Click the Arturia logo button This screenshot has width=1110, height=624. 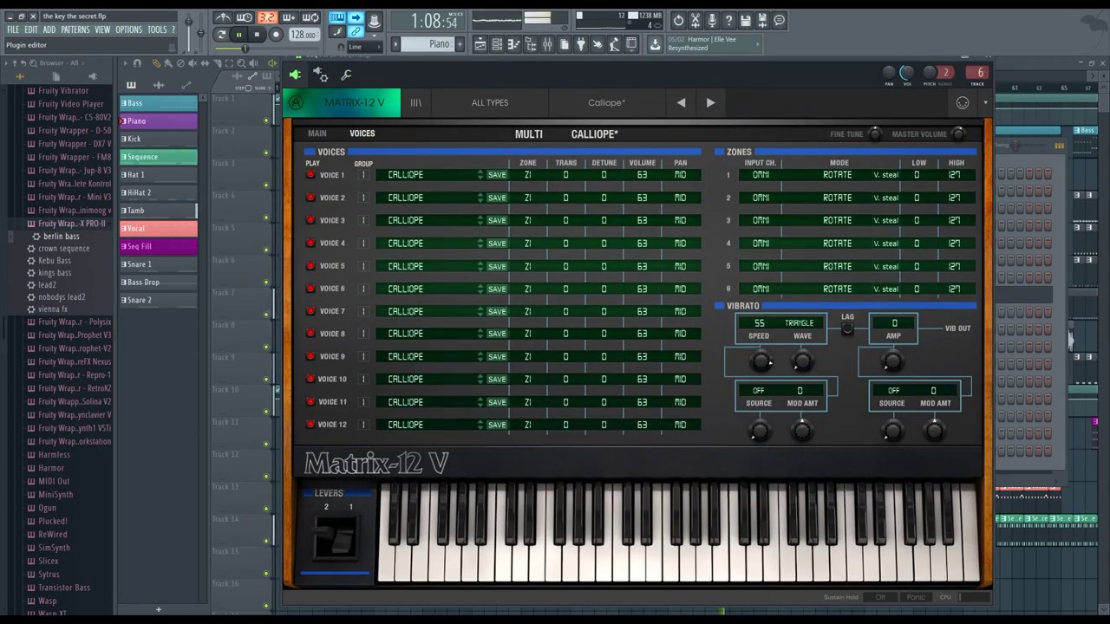point(296,103)
